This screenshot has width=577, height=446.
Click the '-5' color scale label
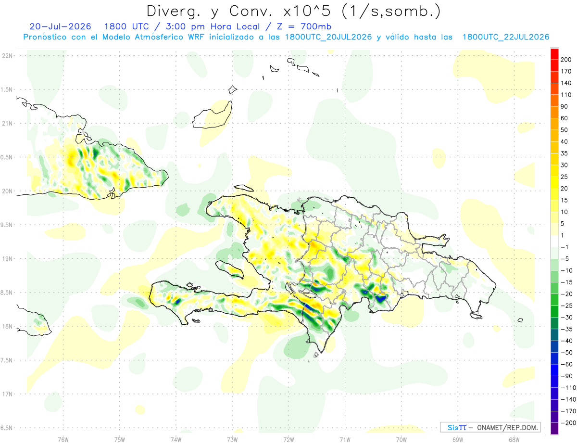(x=565, y=259)
